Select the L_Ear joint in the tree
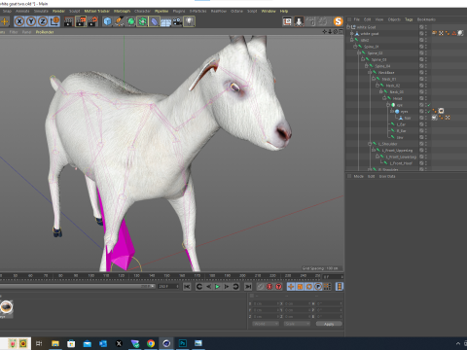The width and height of the screenshot is (467, 350). point(401,124)
